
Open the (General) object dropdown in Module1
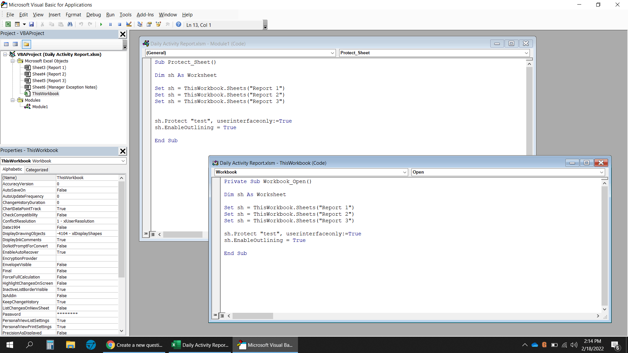tap(332, 53)
